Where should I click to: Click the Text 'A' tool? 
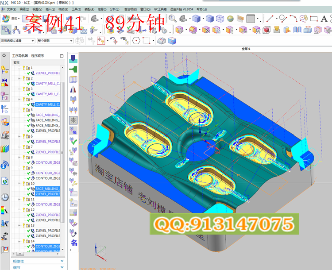click(x=324, y=19)
